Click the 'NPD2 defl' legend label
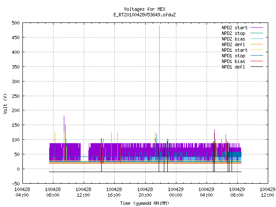The image size is (276, 207). (x=233, y=44)
